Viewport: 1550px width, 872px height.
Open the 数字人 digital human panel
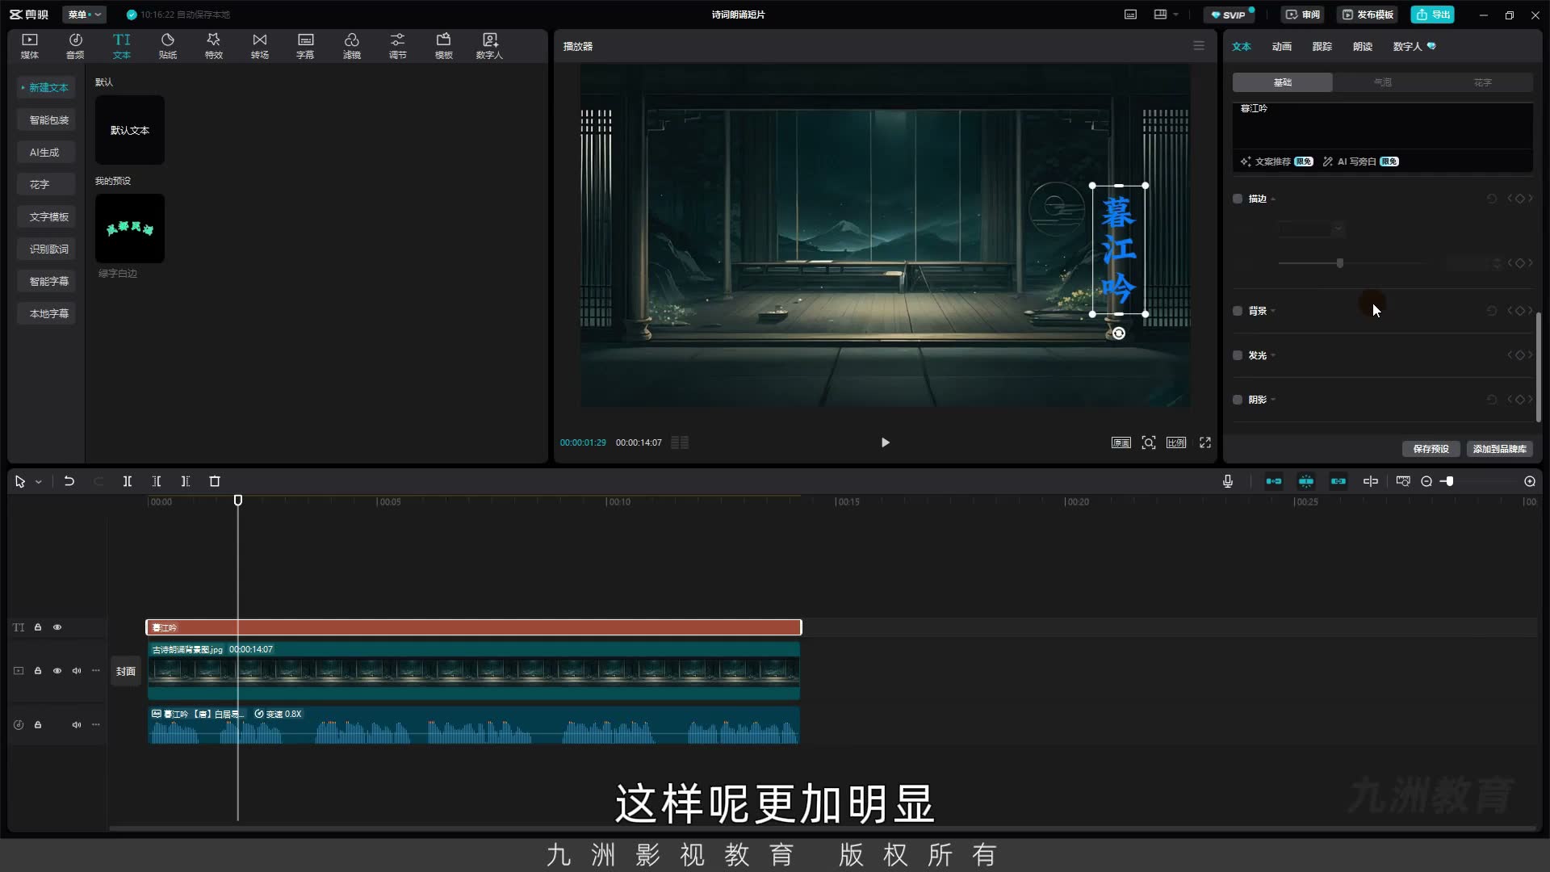[489, 46]
